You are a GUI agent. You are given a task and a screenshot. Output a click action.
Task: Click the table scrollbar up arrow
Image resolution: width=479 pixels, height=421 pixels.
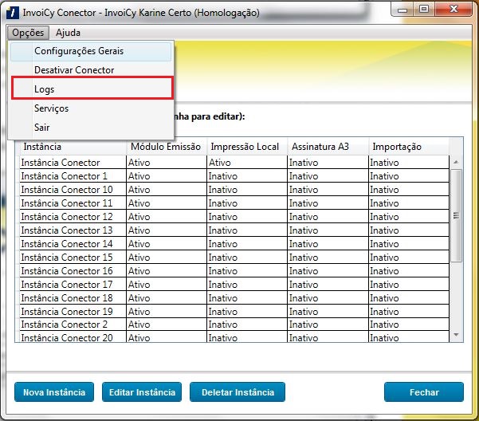[456, 162]
